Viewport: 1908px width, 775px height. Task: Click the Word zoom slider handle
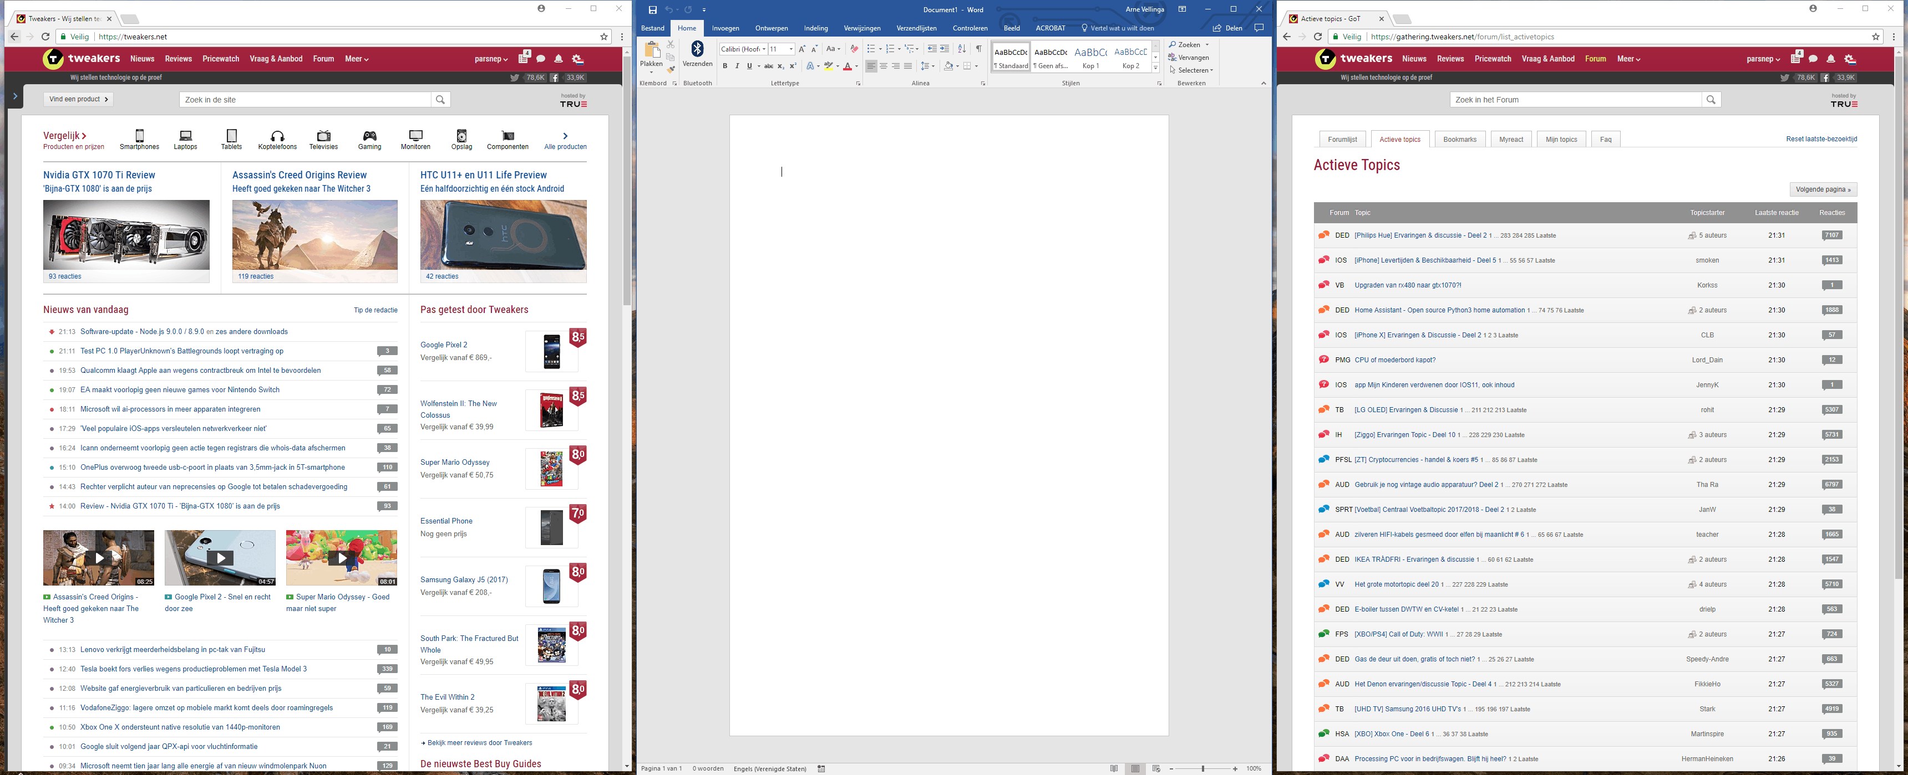pyautogui.click(x=1203, y=768)
